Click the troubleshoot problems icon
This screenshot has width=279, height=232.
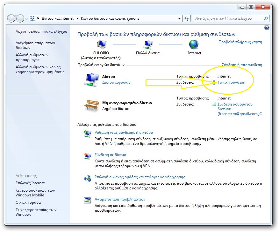point(87,200)
